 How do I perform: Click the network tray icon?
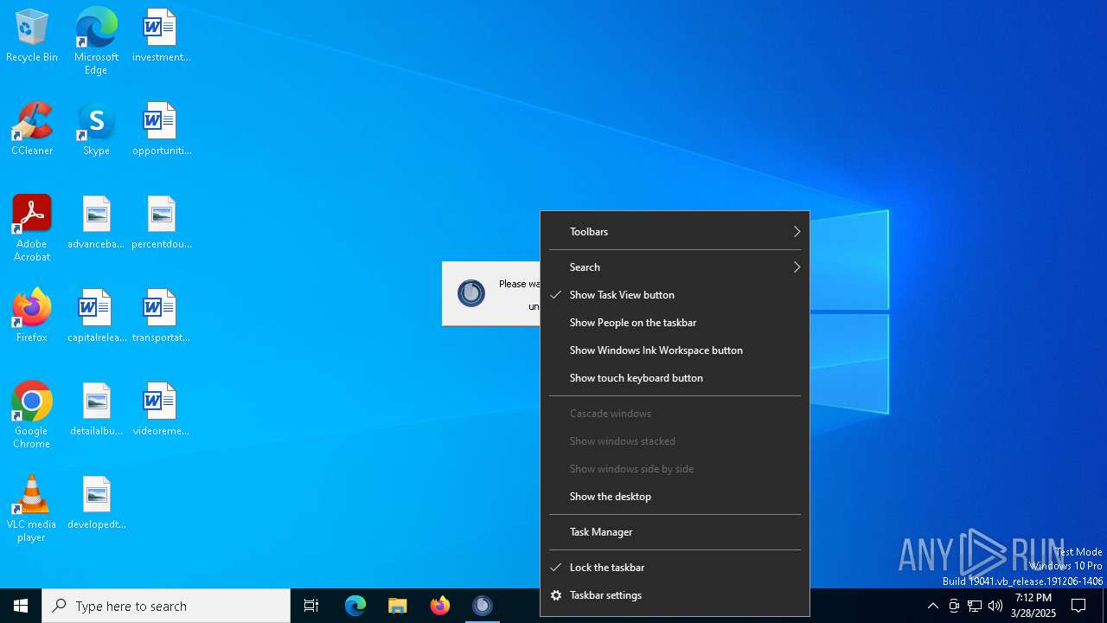click(x=975, y=606)
